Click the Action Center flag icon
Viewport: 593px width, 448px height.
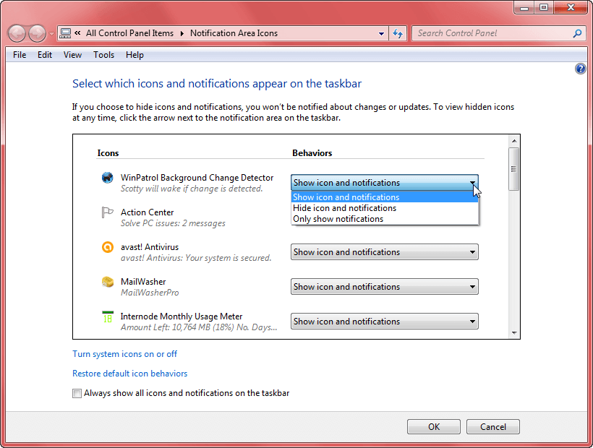[108, 212]
